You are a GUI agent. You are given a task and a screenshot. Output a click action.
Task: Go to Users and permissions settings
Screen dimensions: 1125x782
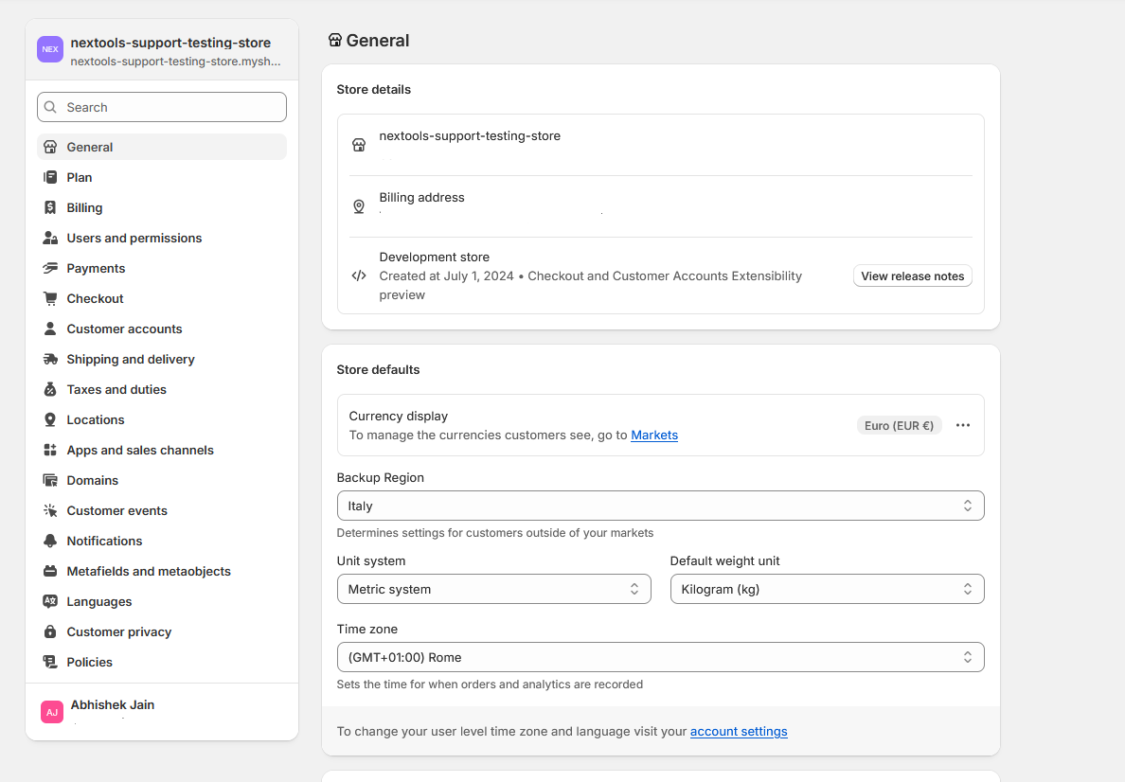(x=134, y=238)
